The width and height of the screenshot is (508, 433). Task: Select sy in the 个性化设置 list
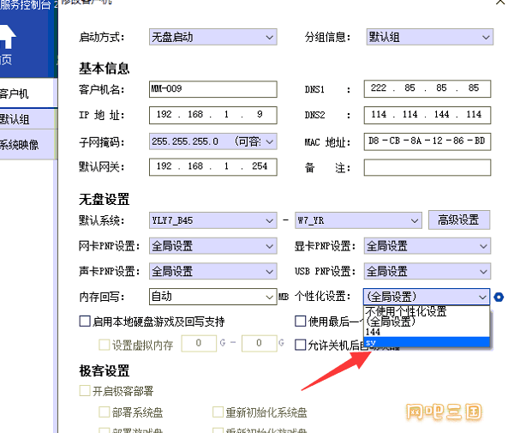(x=427, y=342)
